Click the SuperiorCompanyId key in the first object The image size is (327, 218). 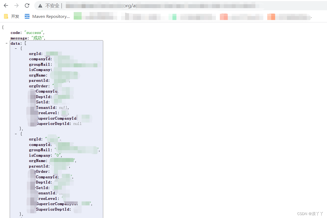coord(56,118)
